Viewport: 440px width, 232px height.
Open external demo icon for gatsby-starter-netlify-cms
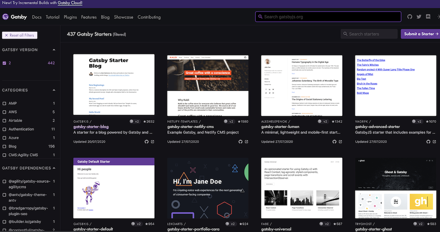(247, 142)
